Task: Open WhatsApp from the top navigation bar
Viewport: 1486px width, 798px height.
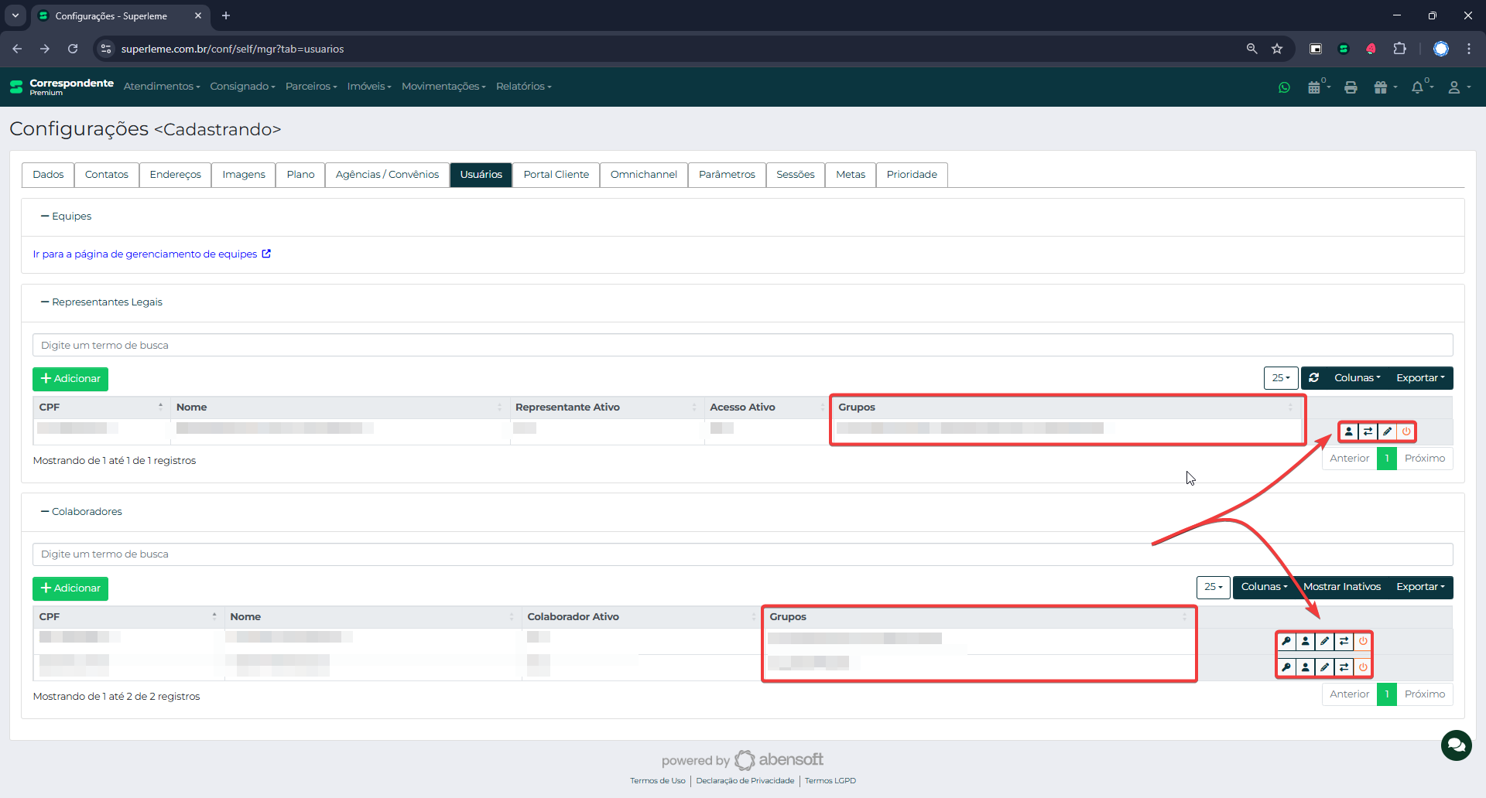Action: point(1284,87)
